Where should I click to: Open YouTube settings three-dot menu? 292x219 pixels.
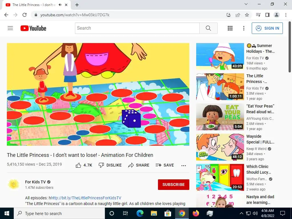click(244, 28)
